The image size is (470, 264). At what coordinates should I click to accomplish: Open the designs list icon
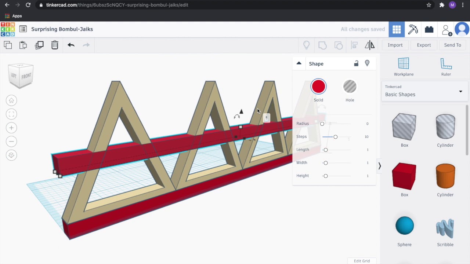click(x=23, y=29)
